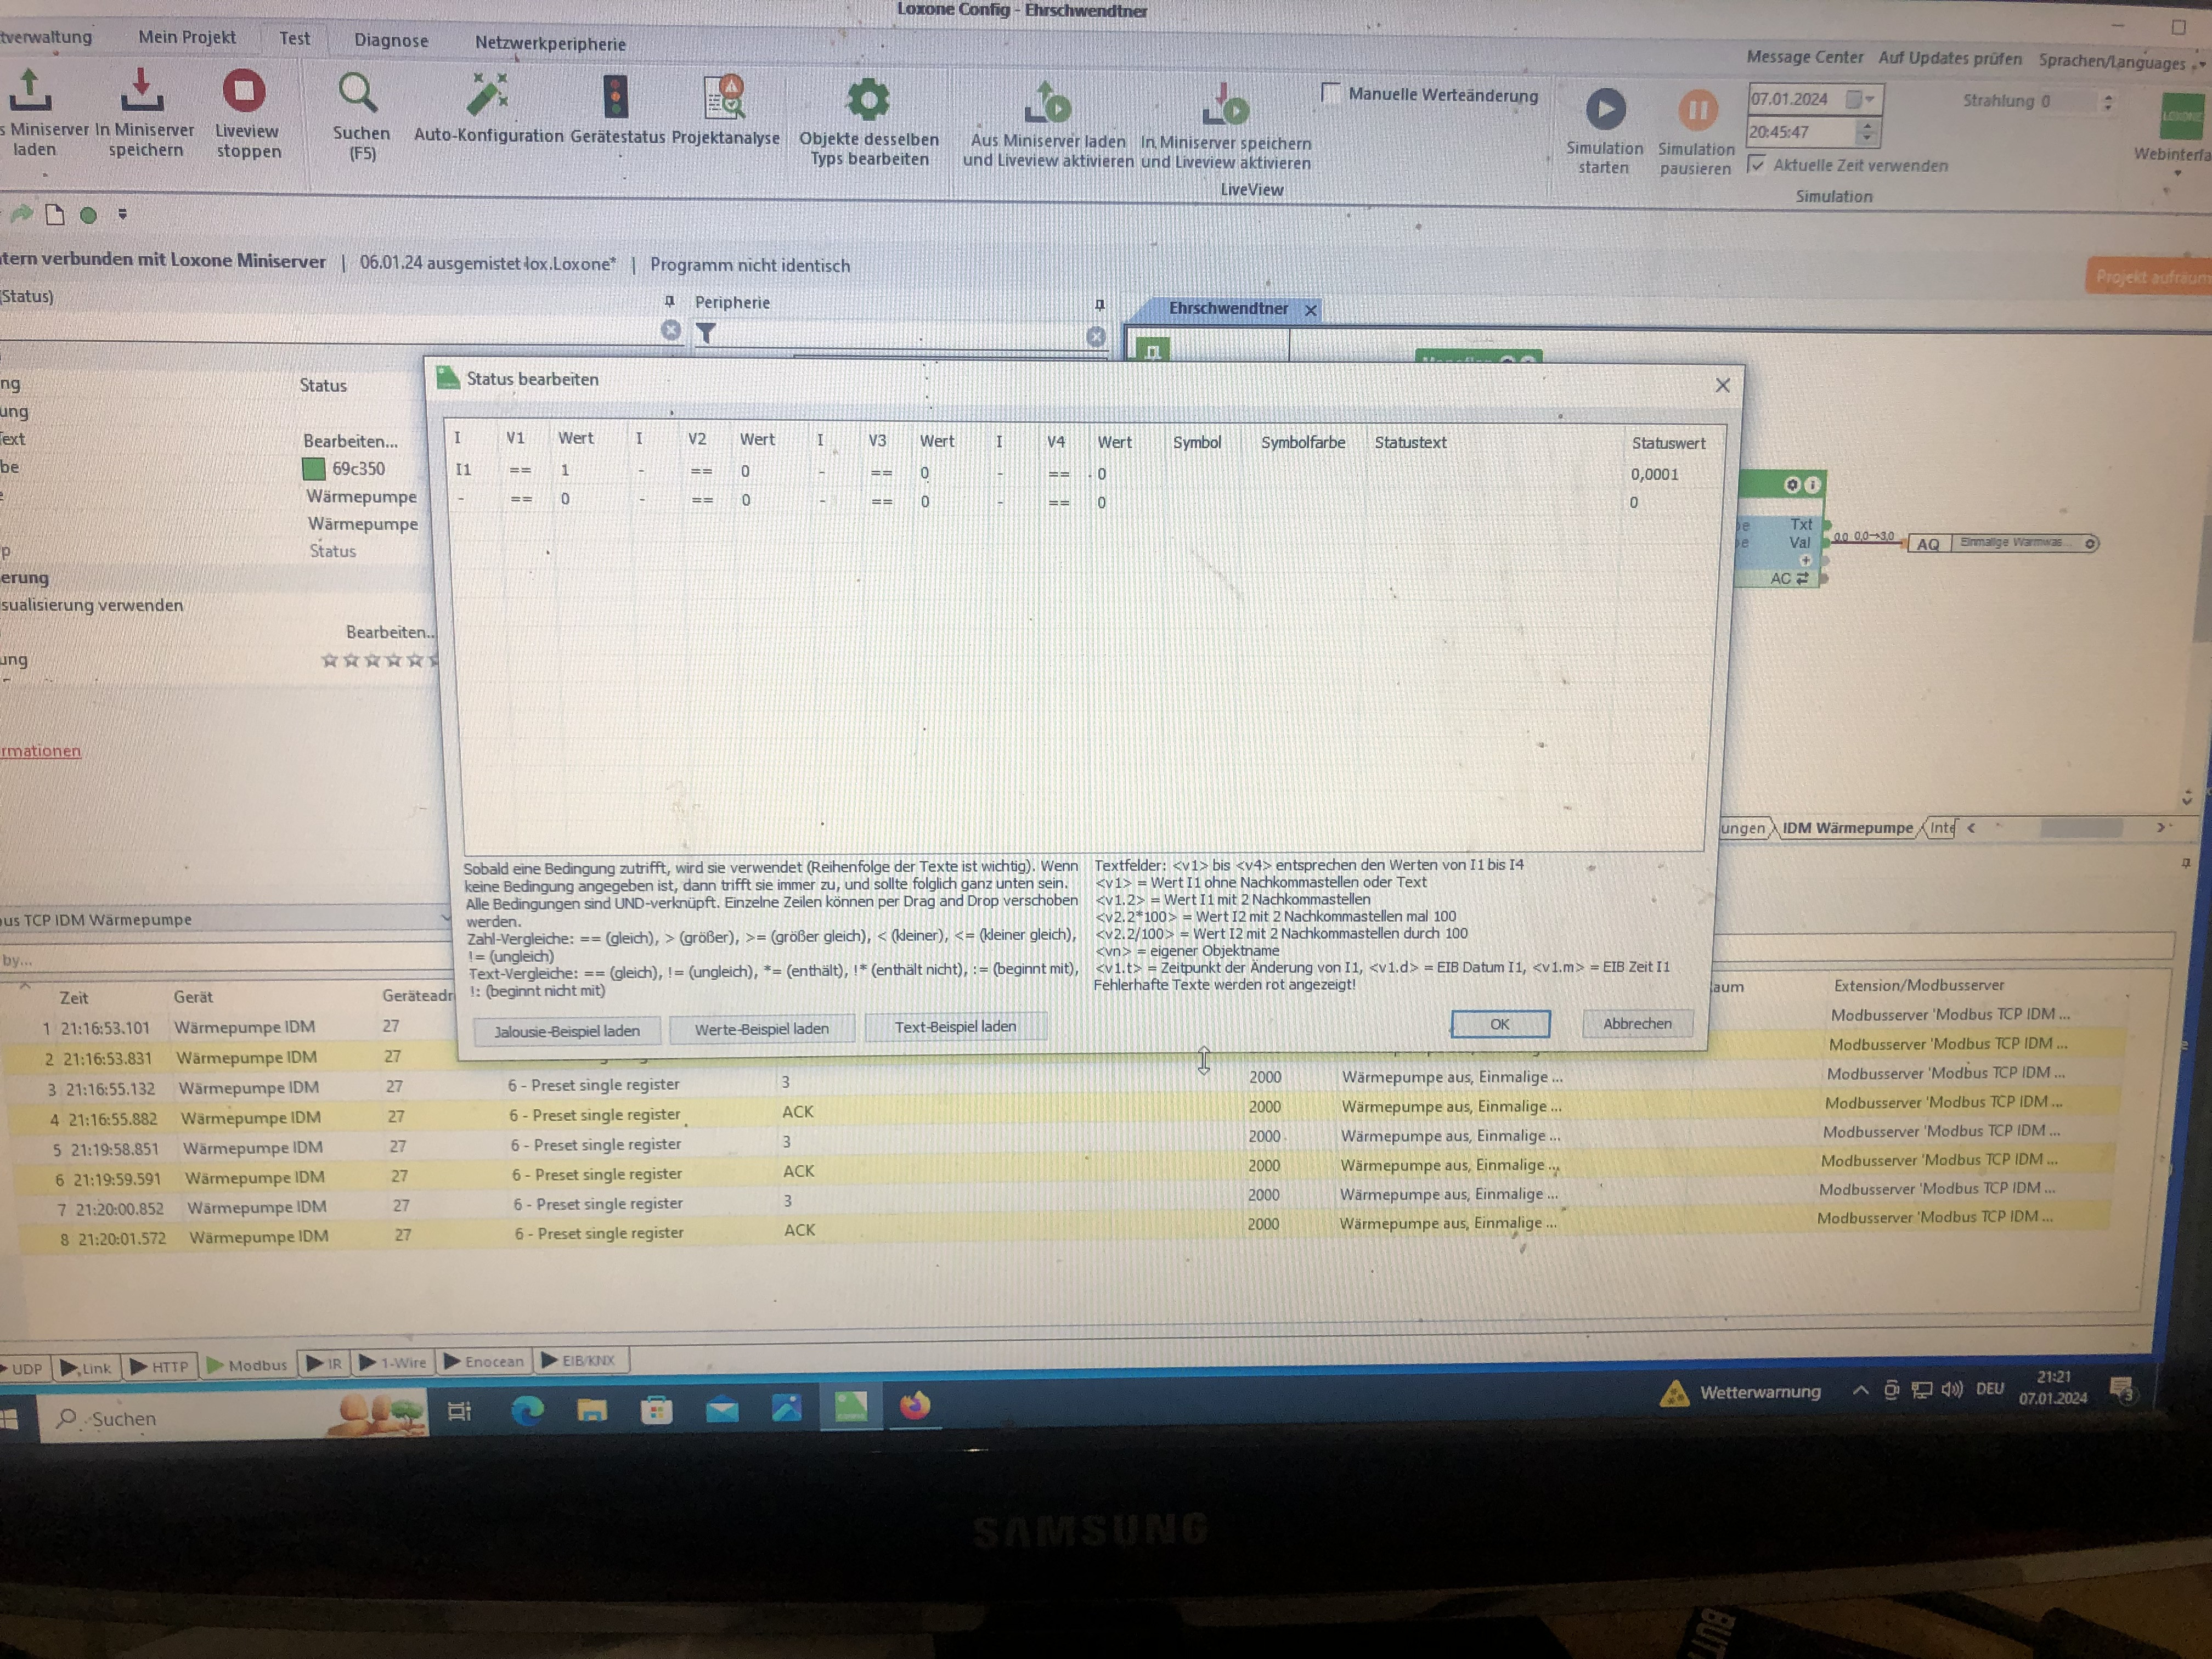This screenshot has width=2212, height=1659.
Task: Uncheck Aktuelle Zeit verwenden
Action: [1757, 165]
